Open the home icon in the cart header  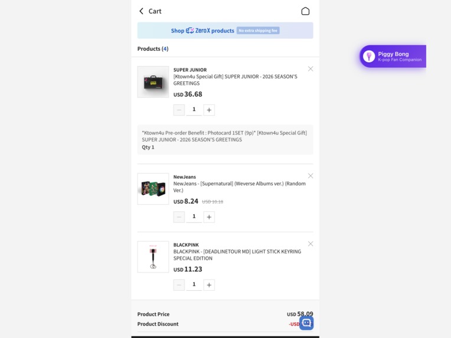click(x=305, y=11)
